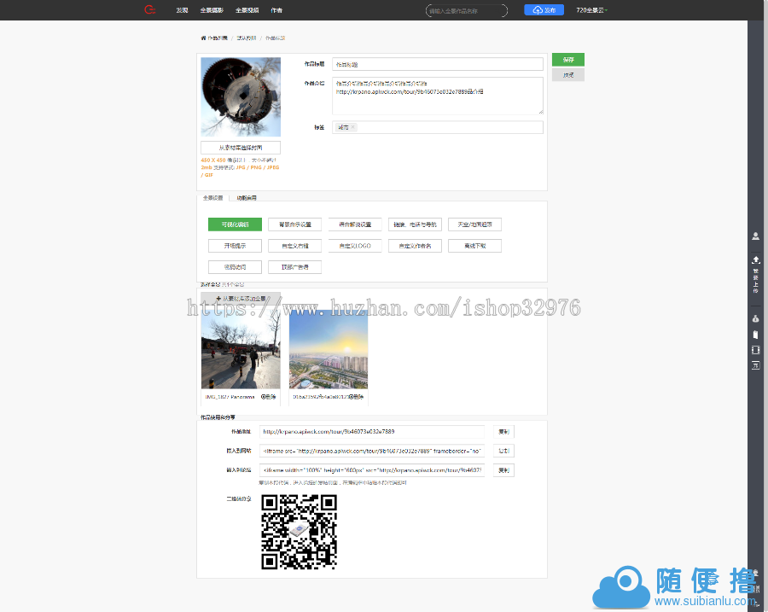Open 背景音乐设置 settings button
This screenshot has height=612, width=768.
pos(295,224)
